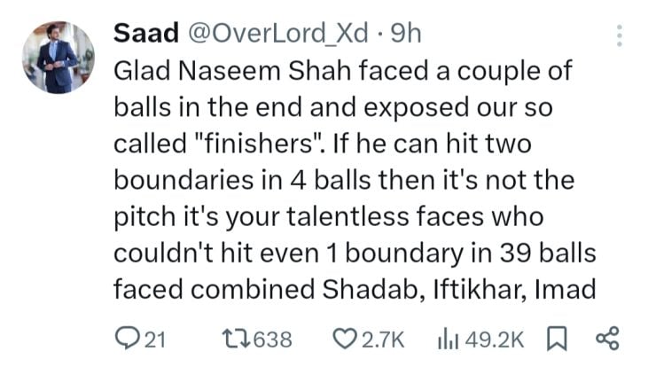The image size is (656, 367).
Task: Like the tweet with the heart icon
Action: click(342, 338)
